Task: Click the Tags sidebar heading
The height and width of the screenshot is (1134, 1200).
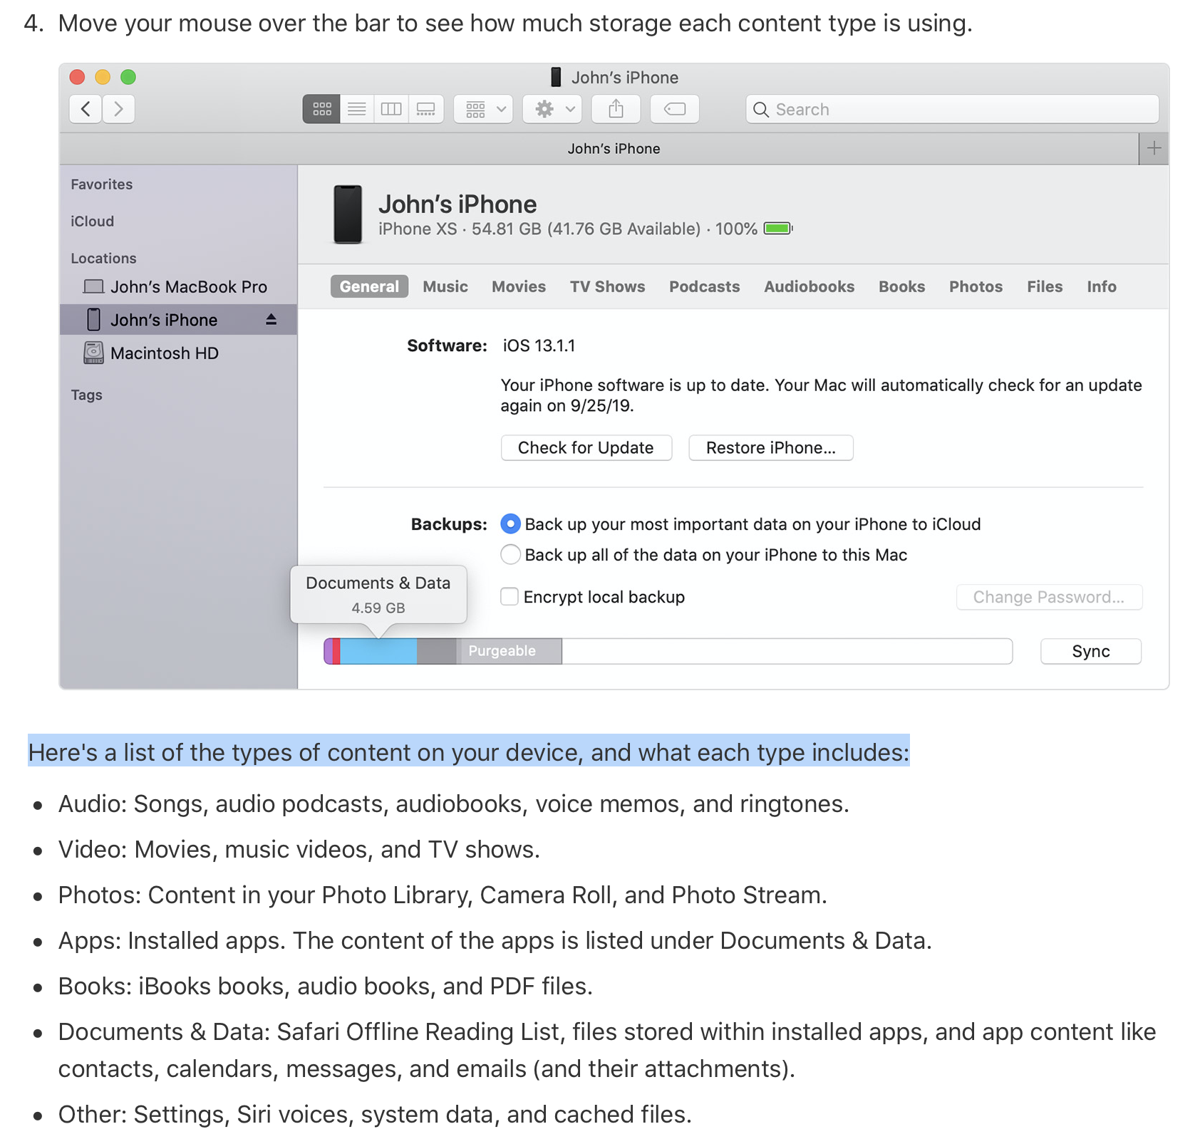Action: coord(86,395)
